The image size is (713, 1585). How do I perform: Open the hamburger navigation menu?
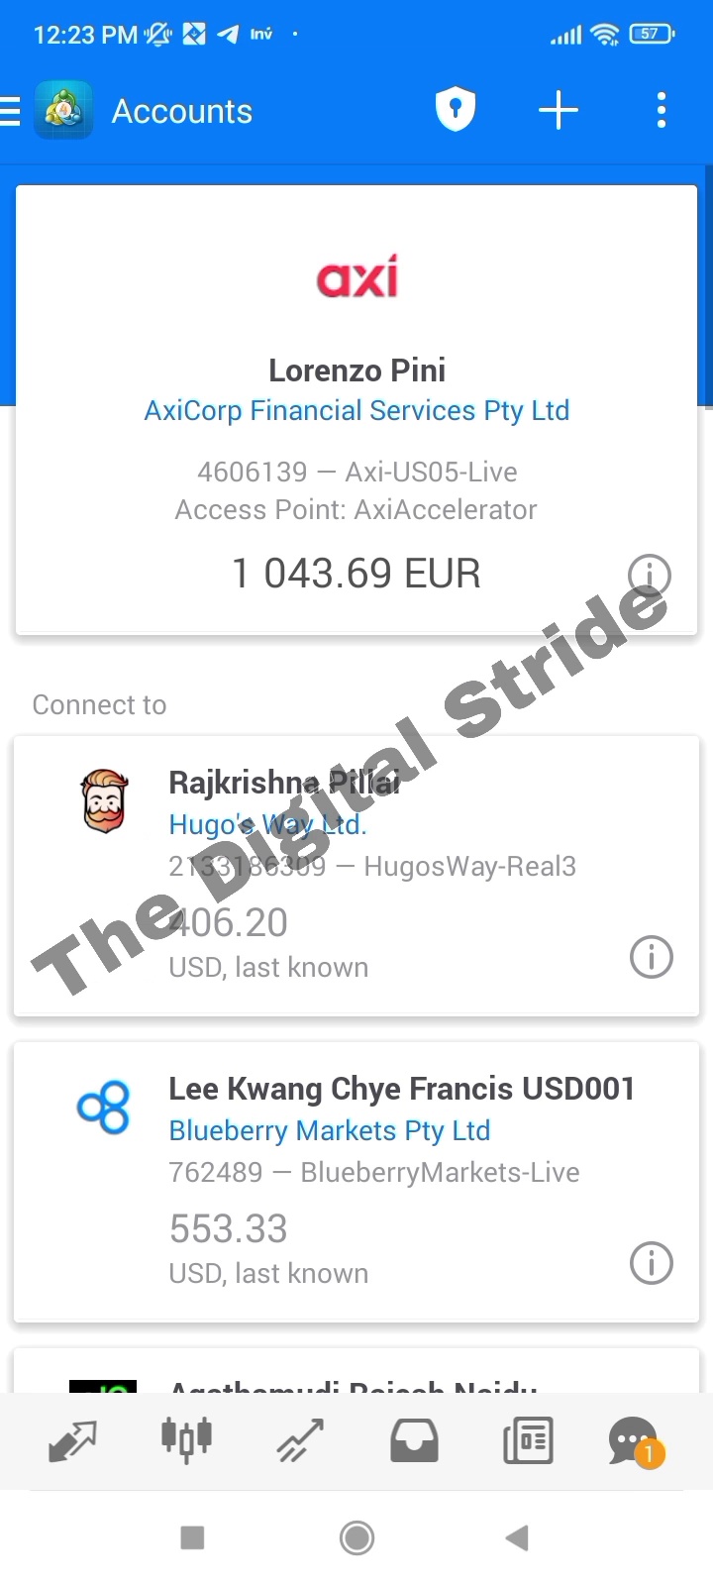pos(10,111)
